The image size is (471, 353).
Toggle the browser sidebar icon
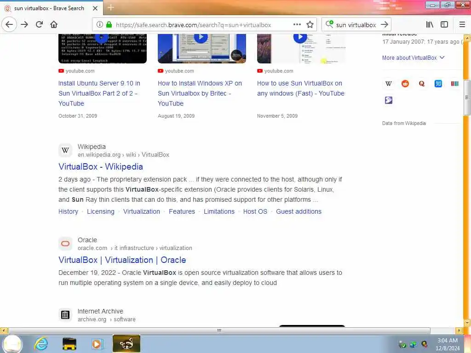444,25
